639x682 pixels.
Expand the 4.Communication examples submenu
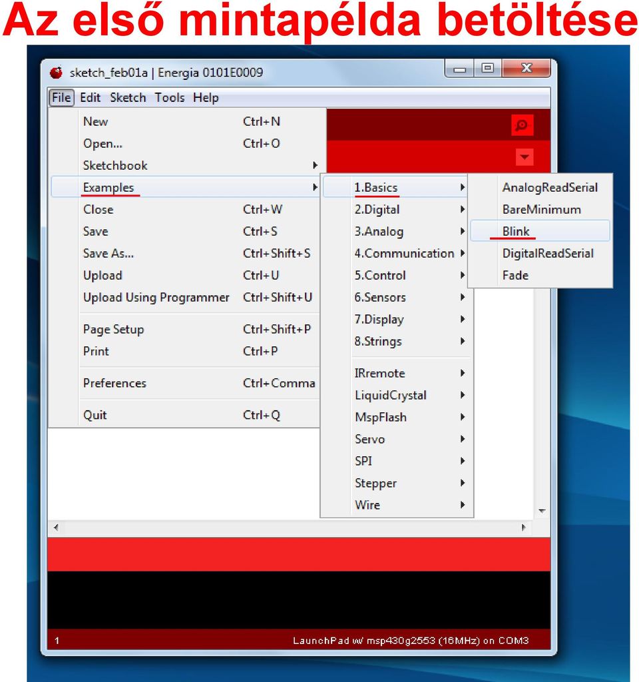396,253
